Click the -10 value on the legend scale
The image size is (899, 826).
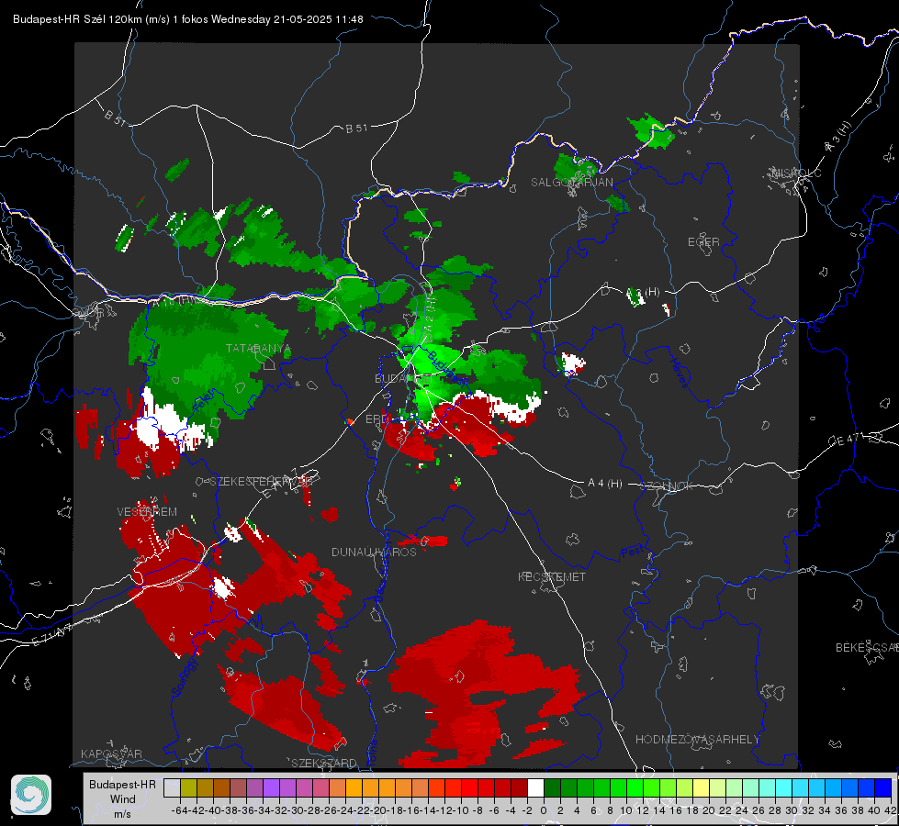460,810
